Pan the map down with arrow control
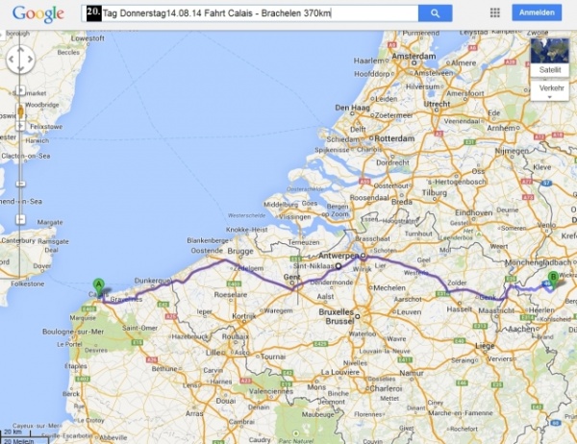This screenshot has width=577, height=444. pyautogui.click(x=20, y=69)
